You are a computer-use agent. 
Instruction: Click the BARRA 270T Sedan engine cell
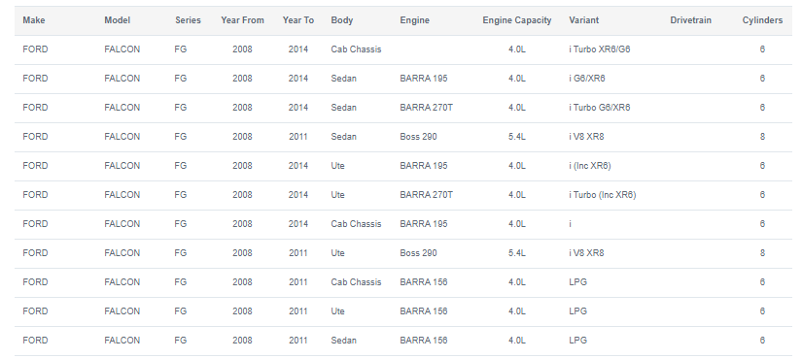[426, 108]
